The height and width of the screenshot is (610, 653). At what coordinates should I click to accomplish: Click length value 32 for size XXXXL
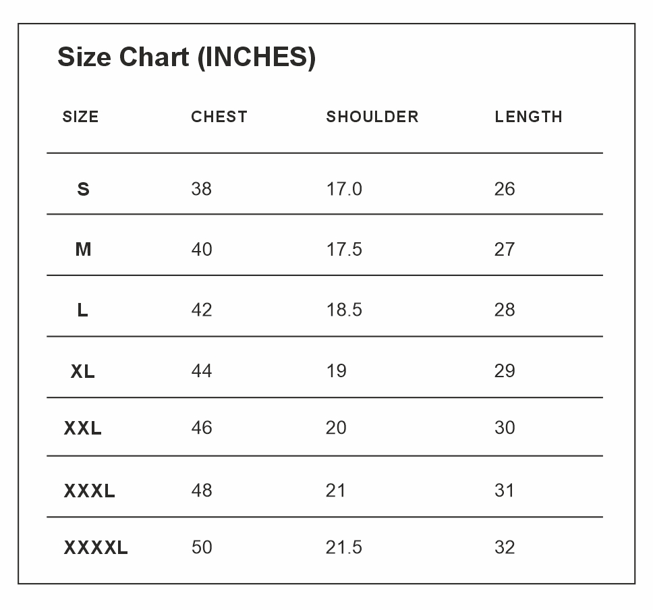(505, 547)
